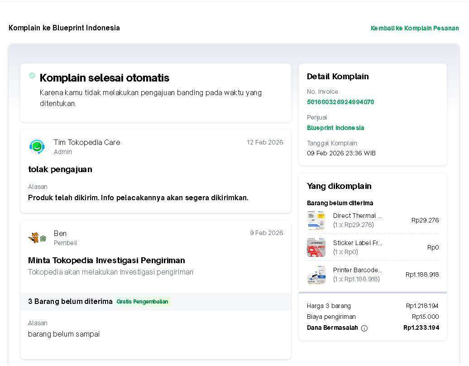Click the Dana Bermasalah info icon

(x=364, y=328)
